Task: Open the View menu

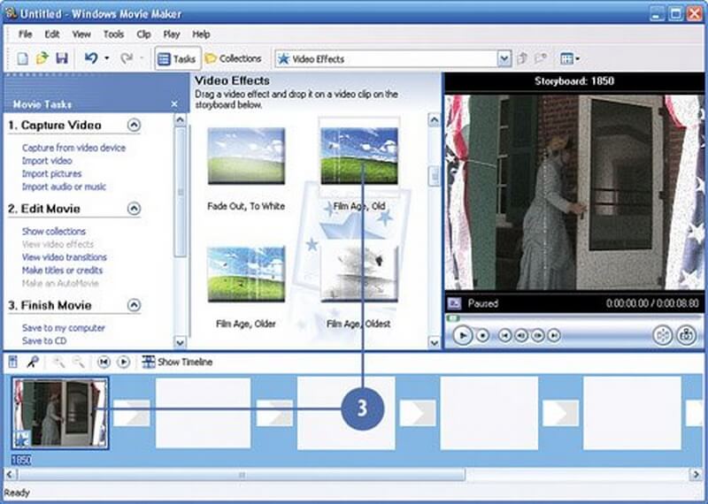Action: coord(81,34)
